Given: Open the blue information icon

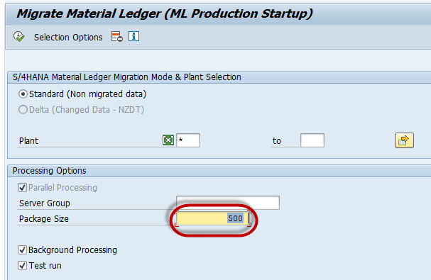Looking at the screenshot, I should (x=134, y=36).
